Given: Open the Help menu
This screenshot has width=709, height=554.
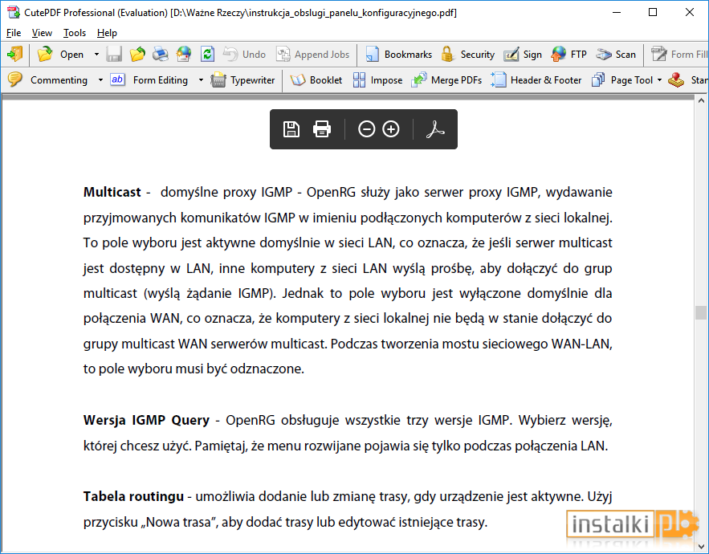Looking at the screenshot, I should 107,33.
